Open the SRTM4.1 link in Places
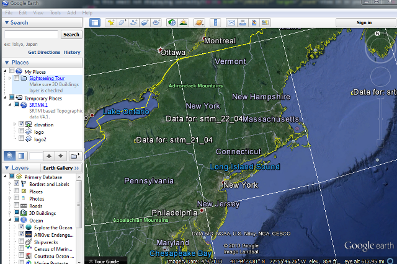Viewport: 397px width, 264px height. pyautogui.click(x=38, y=105)
